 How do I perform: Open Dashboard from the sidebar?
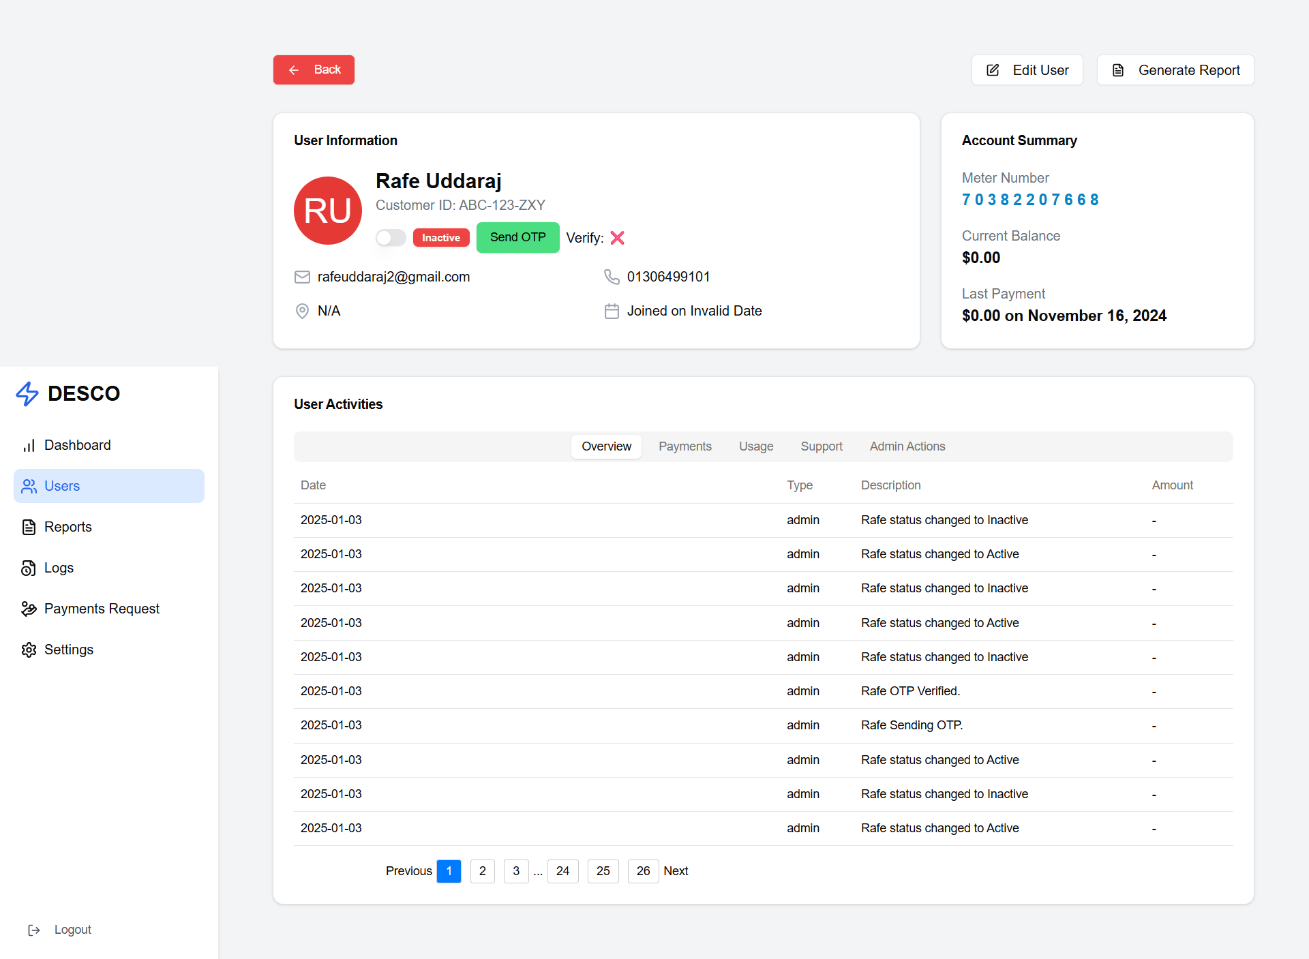[x=77, y=445]
